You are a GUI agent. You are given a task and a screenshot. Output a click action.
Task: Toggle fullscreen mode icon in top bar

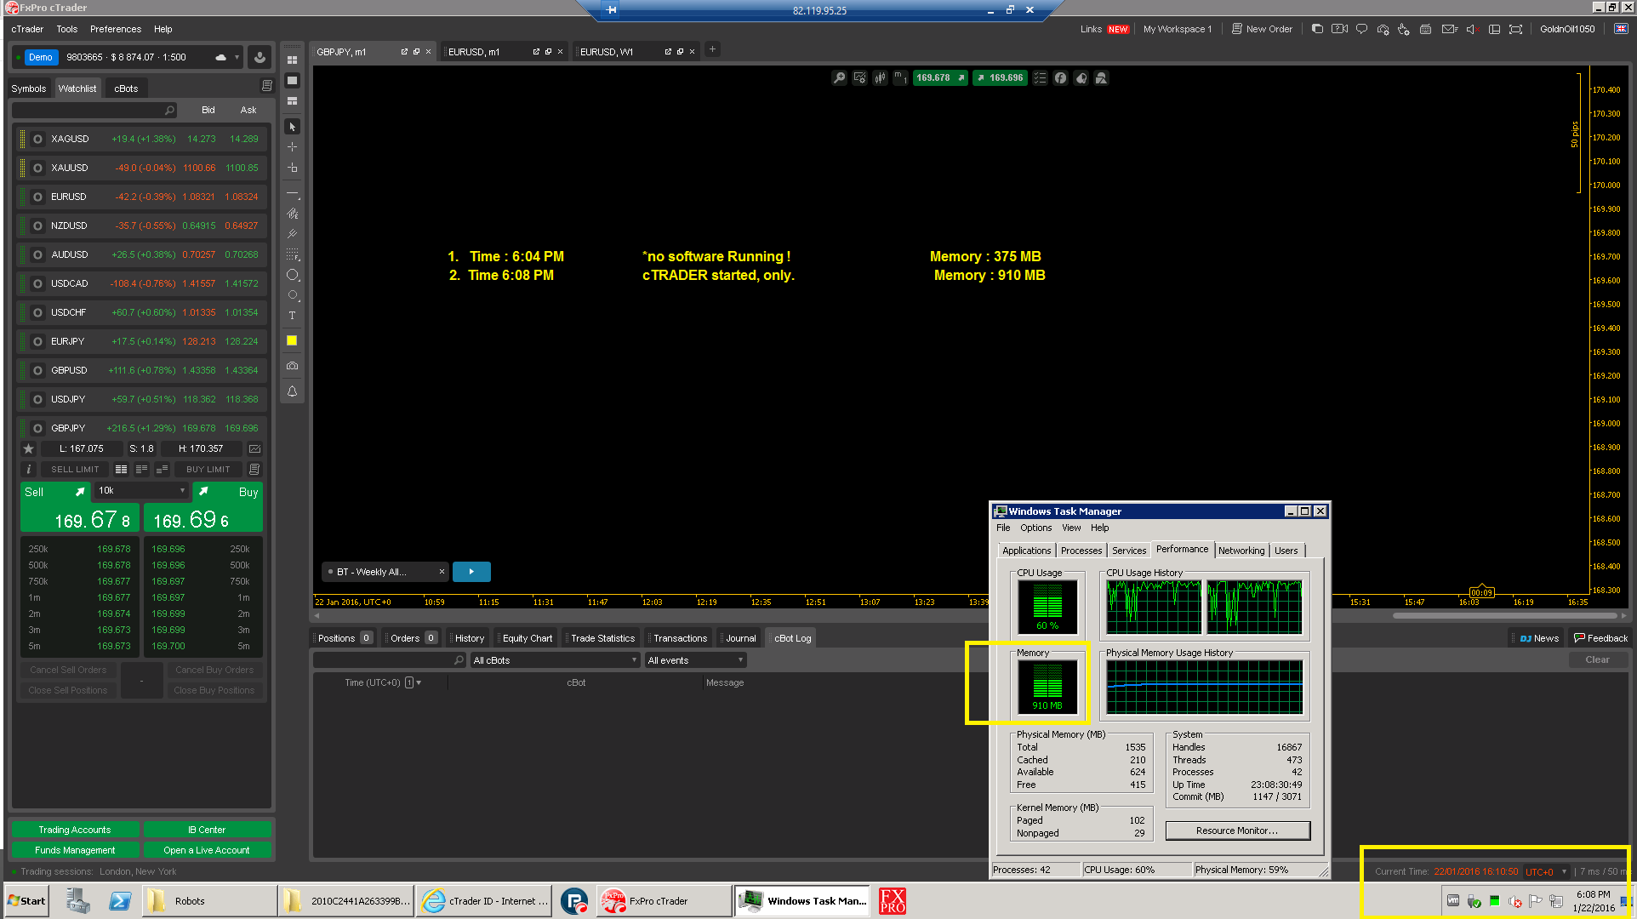1516,29
